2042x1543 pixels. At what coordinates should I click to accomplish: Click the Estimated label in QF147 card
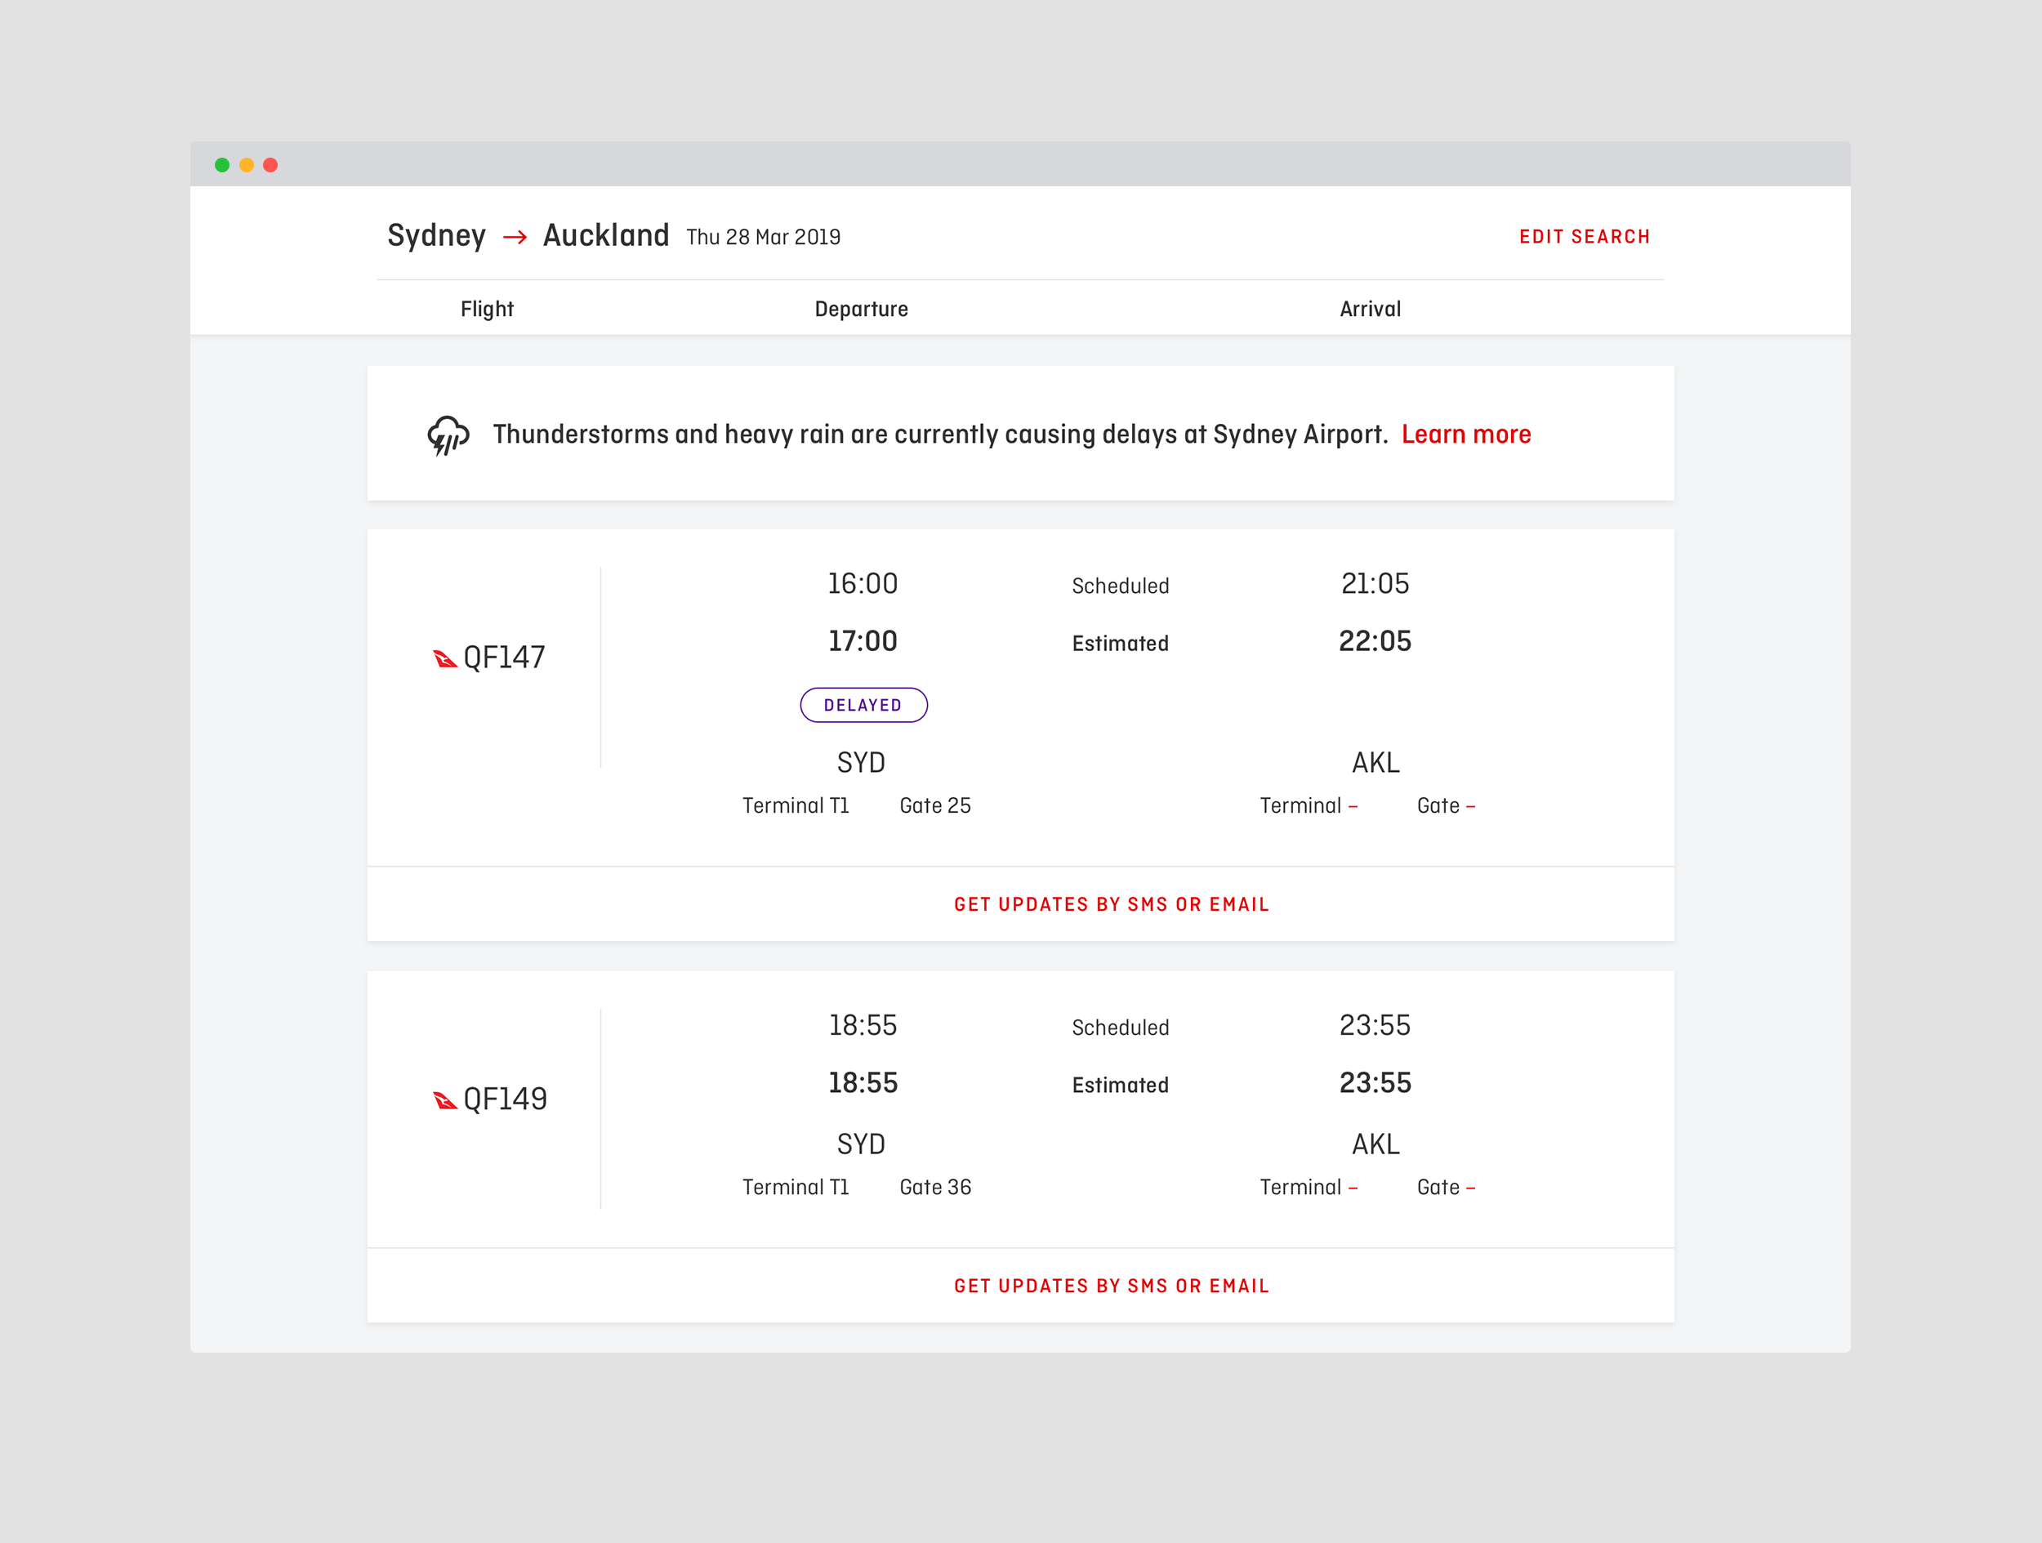click(1120, 643)
